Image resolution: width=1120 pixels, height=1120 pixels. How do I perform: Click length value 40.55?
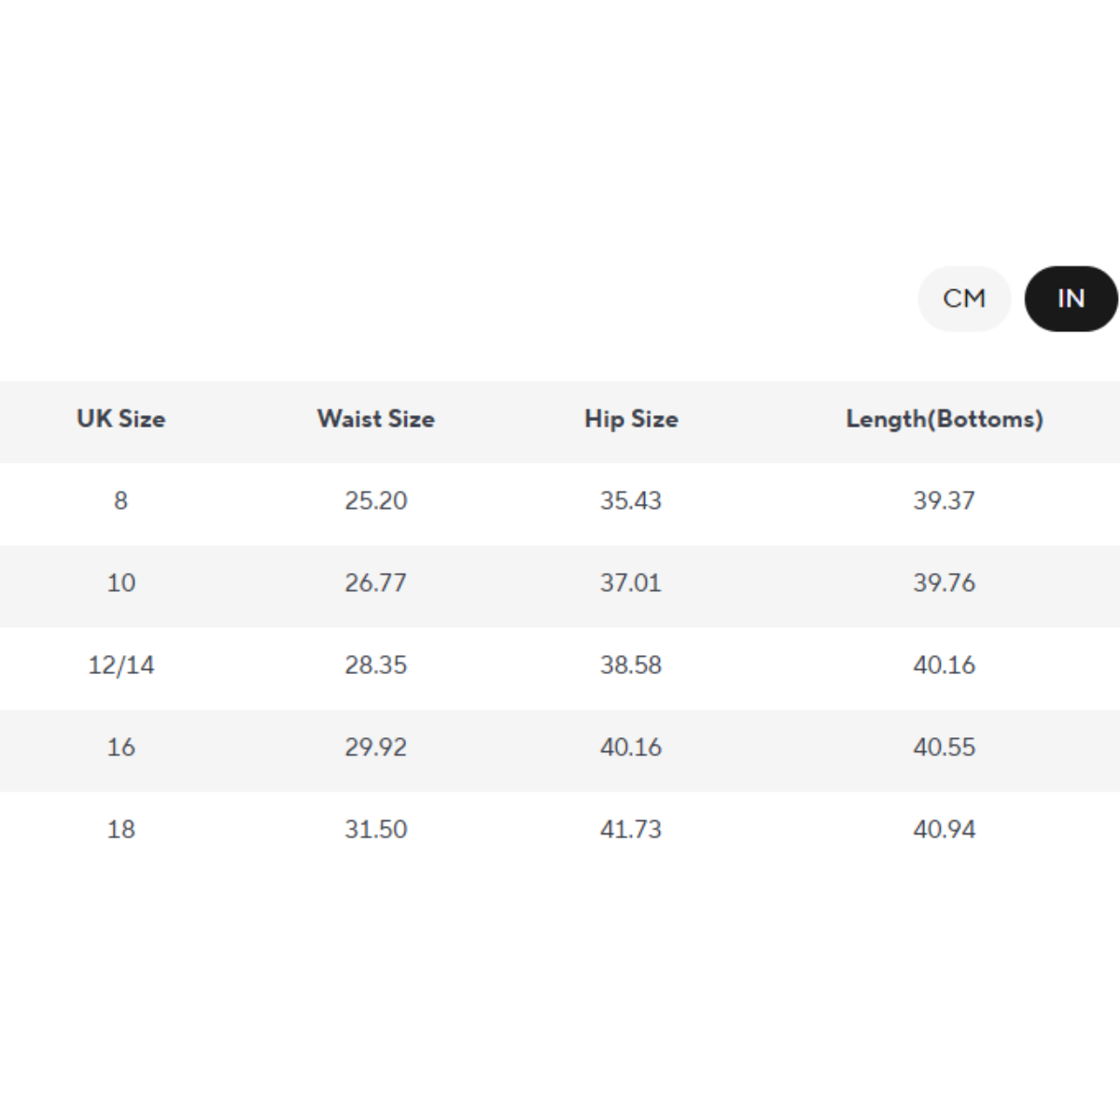[x=944, y=748]
